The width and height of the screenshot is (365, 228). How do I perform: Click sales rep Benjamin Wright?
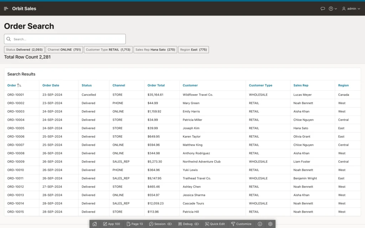(305, 178)
